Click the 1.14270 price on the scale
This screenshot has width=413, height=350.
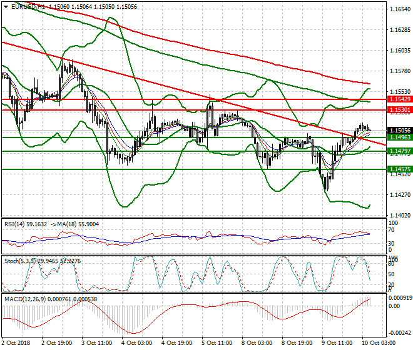click(400, 195)
